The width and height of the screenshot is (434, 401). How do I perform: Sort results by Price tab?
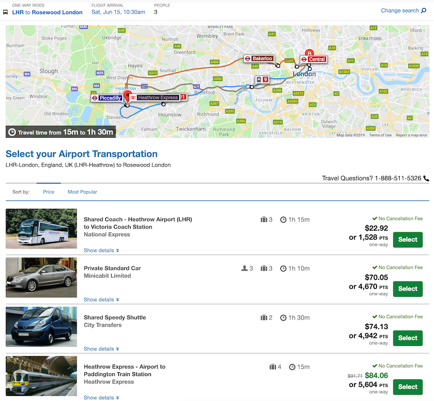click(x=48, y=192)
